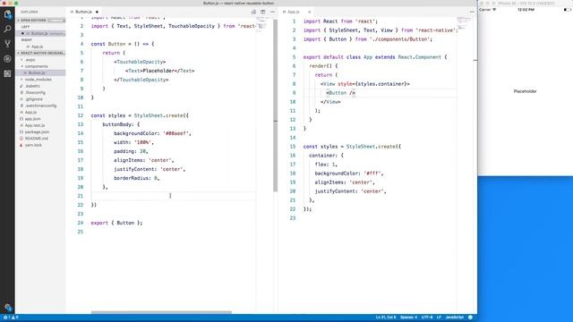Click the '#fff' value on line 18 of App.js
Screen dimensions: 573x322
click(x=372, y=174)
